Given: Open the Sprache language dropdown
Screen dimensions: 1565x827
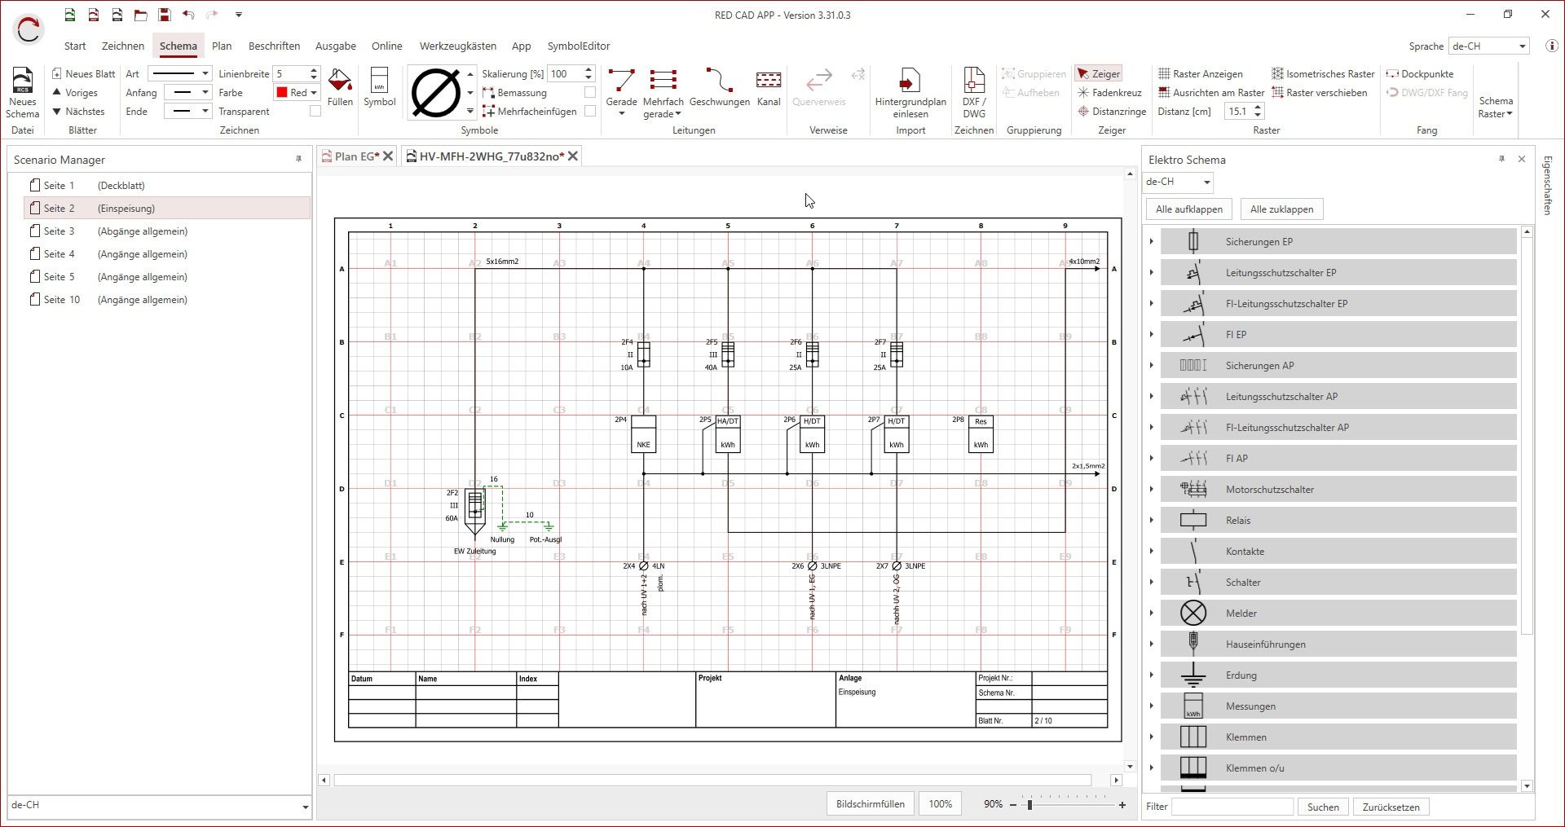Looking at the screenshot, I should tap(1488, 46).
